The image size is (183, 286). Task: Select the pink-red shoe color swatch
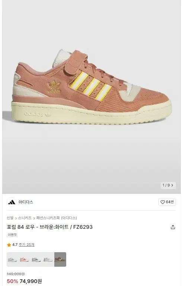tap(25, 259)
